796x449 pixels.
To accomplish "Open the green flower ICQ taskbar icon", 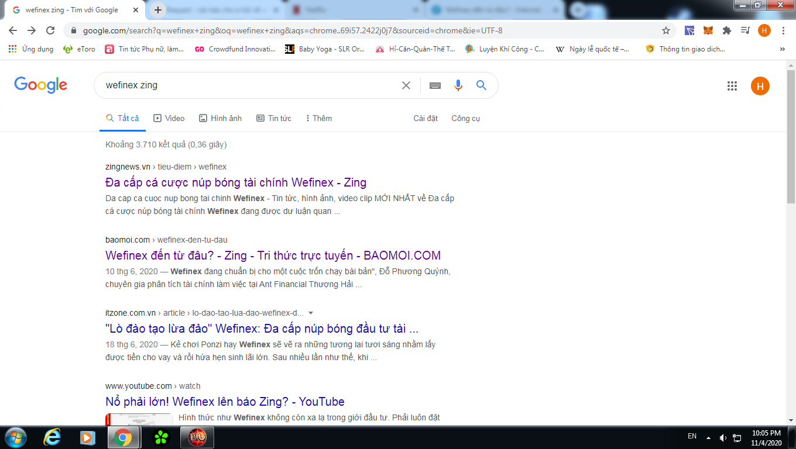I will pyautogui.click(x=160, y=437).
